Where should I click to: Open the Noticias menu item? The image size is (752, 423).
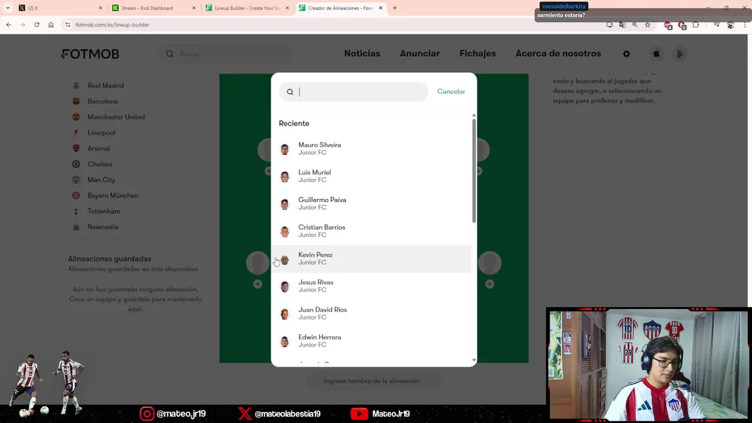click(362, 53)
